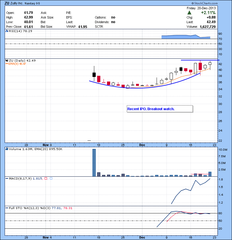This screenshot has width=232, height=240.
Task: Click the 'EMA(8) 40.47' label
Action: [17, 64]
